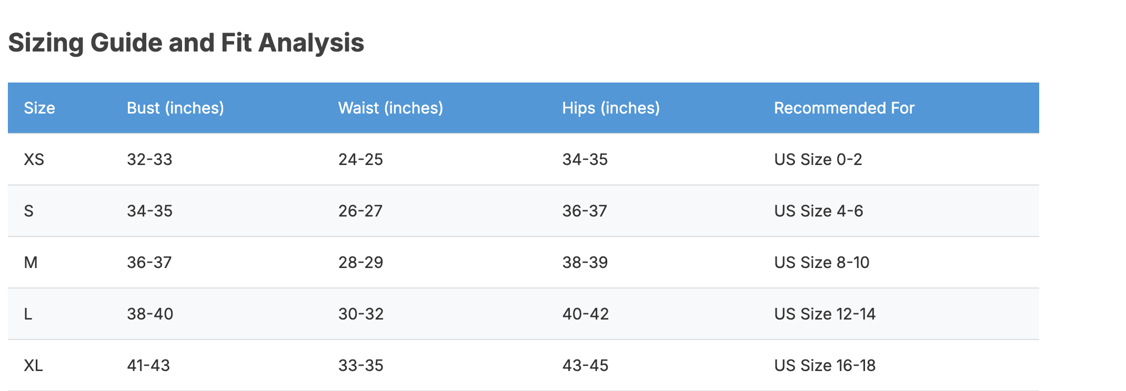
Task: Click the US Size 8-10 cell
Action: pyautogui.click(x=821, y=263)
